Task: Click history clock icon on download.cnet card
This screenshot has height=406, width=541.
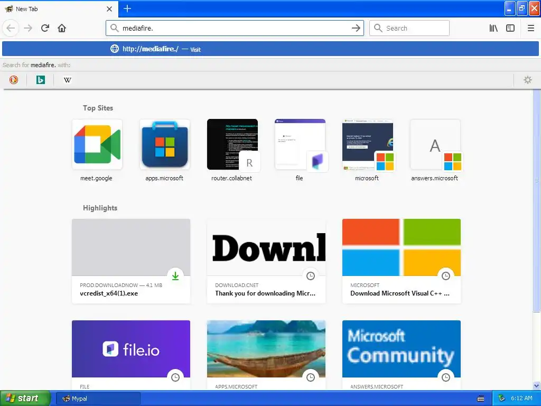Action: click(x=311, y=276)
